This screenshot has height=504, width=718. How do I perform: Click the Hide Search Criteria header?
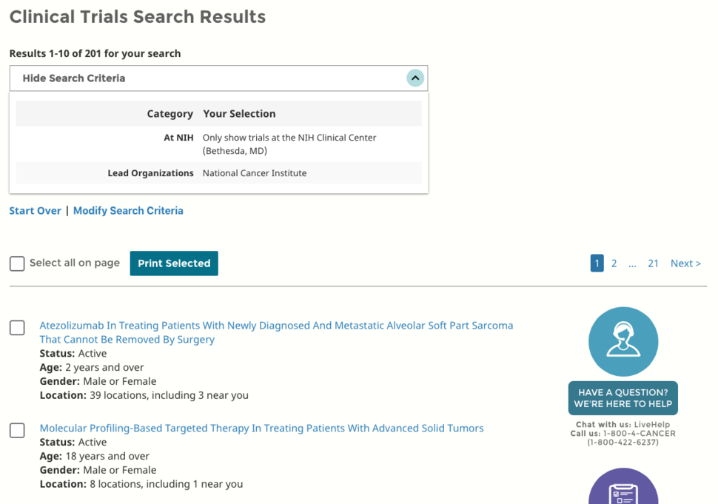pos(74,78)
